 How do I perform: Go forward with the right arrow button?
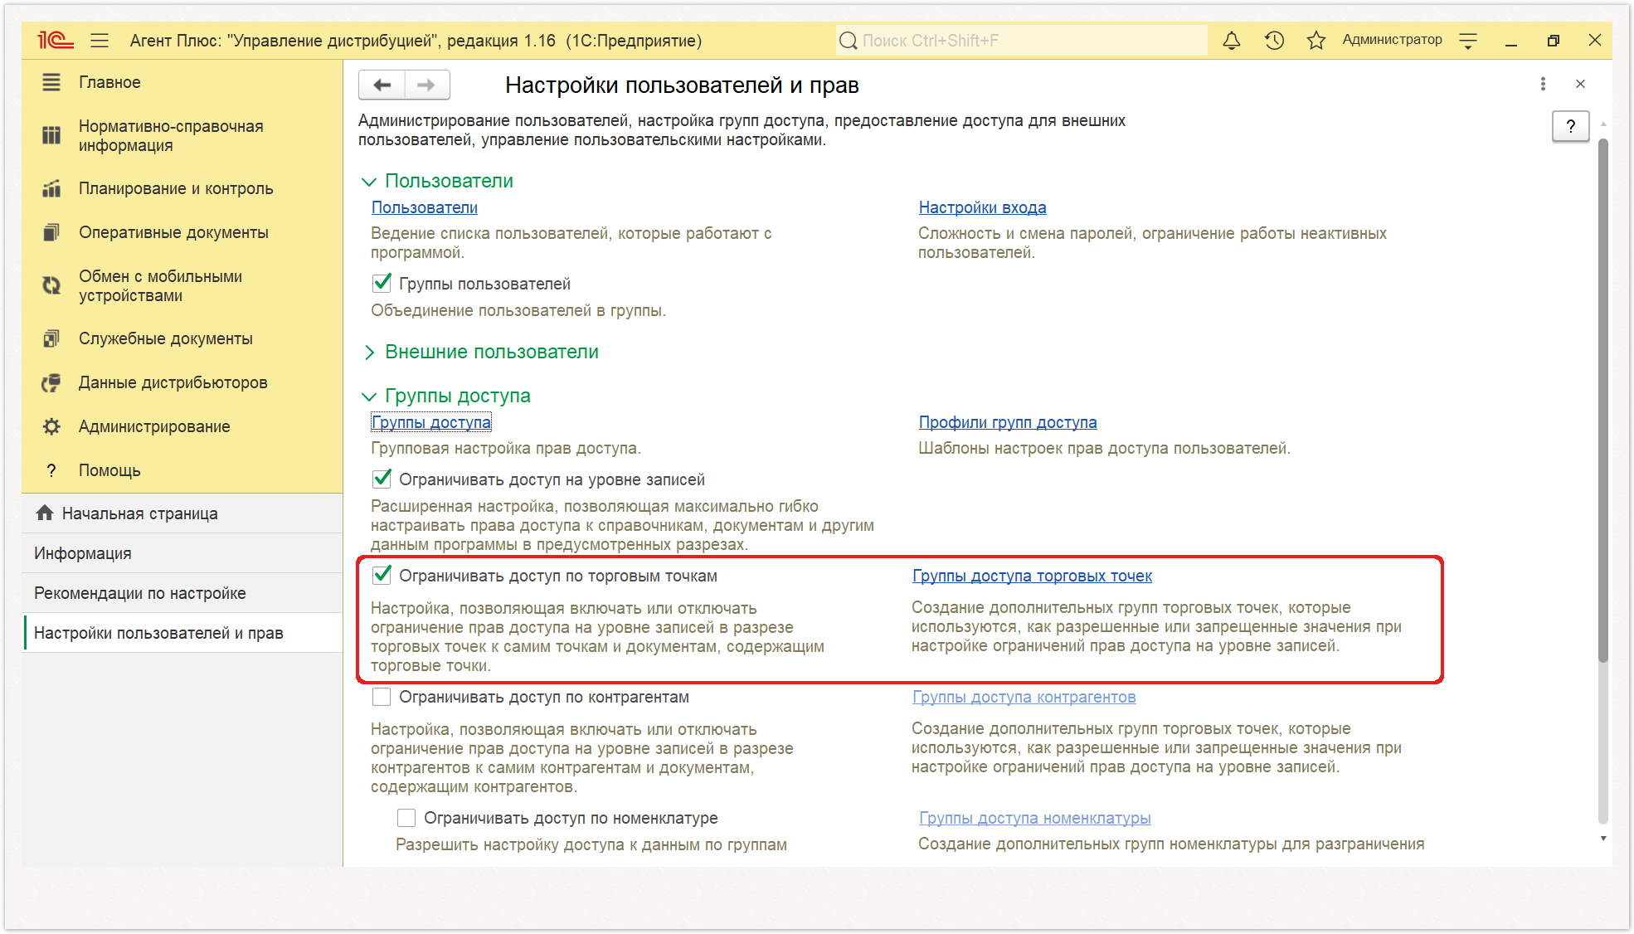427,85
